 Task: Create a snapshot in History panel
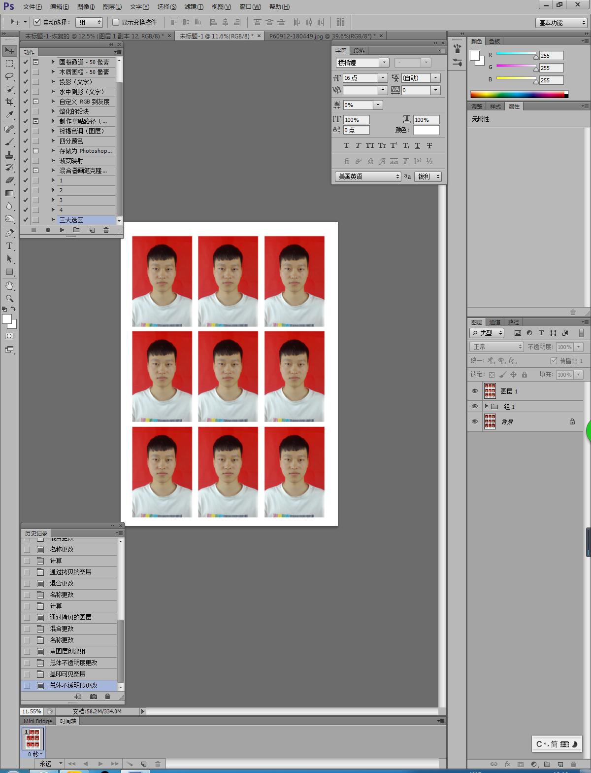[94, 697]
